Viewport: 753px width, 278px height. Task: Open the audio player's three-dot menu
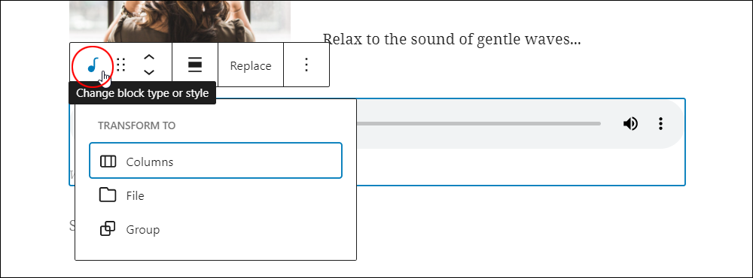661,124
